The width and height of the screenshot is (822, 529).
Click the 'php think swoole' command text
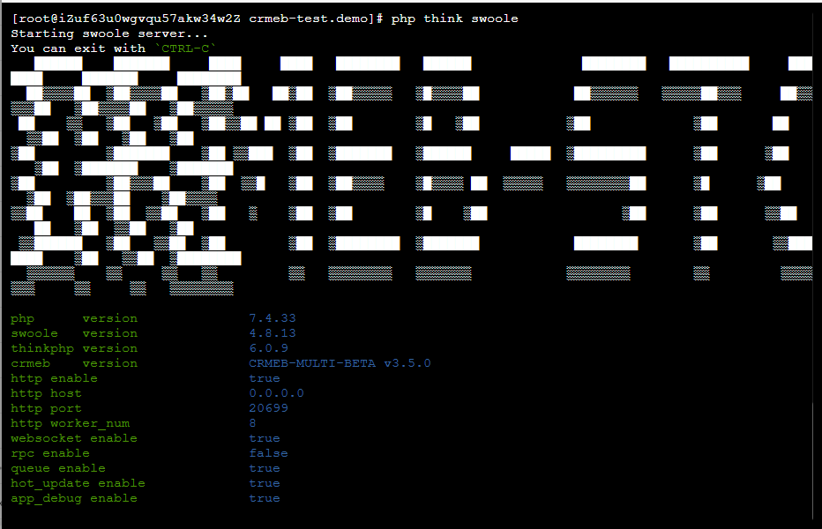(x=454, y=19)
